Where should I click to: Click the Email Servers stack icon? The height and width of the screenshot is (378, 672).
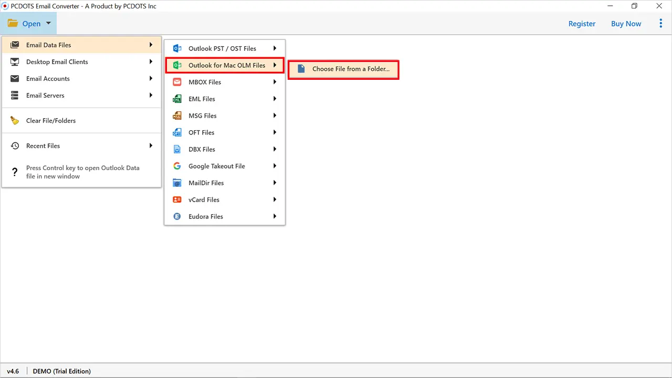[15, 95]
